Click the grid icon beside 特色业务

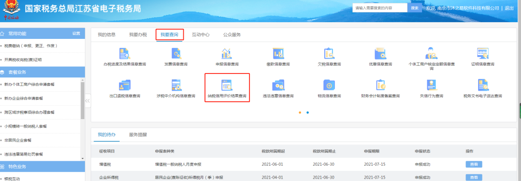tap(2, 167)
